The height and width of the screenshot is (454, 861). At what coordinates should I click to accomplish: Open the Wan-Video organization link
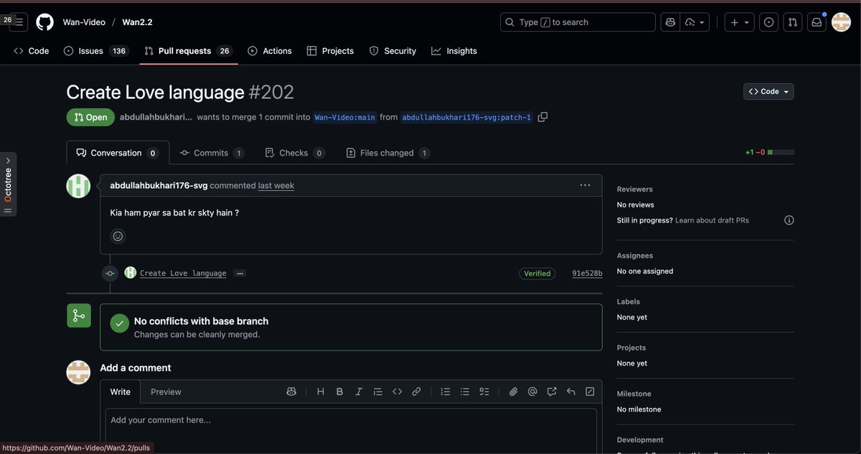[x=84, y=22]
